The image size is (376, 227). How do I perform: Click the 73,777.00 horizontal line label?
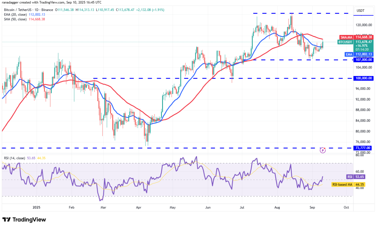(365, 148)
